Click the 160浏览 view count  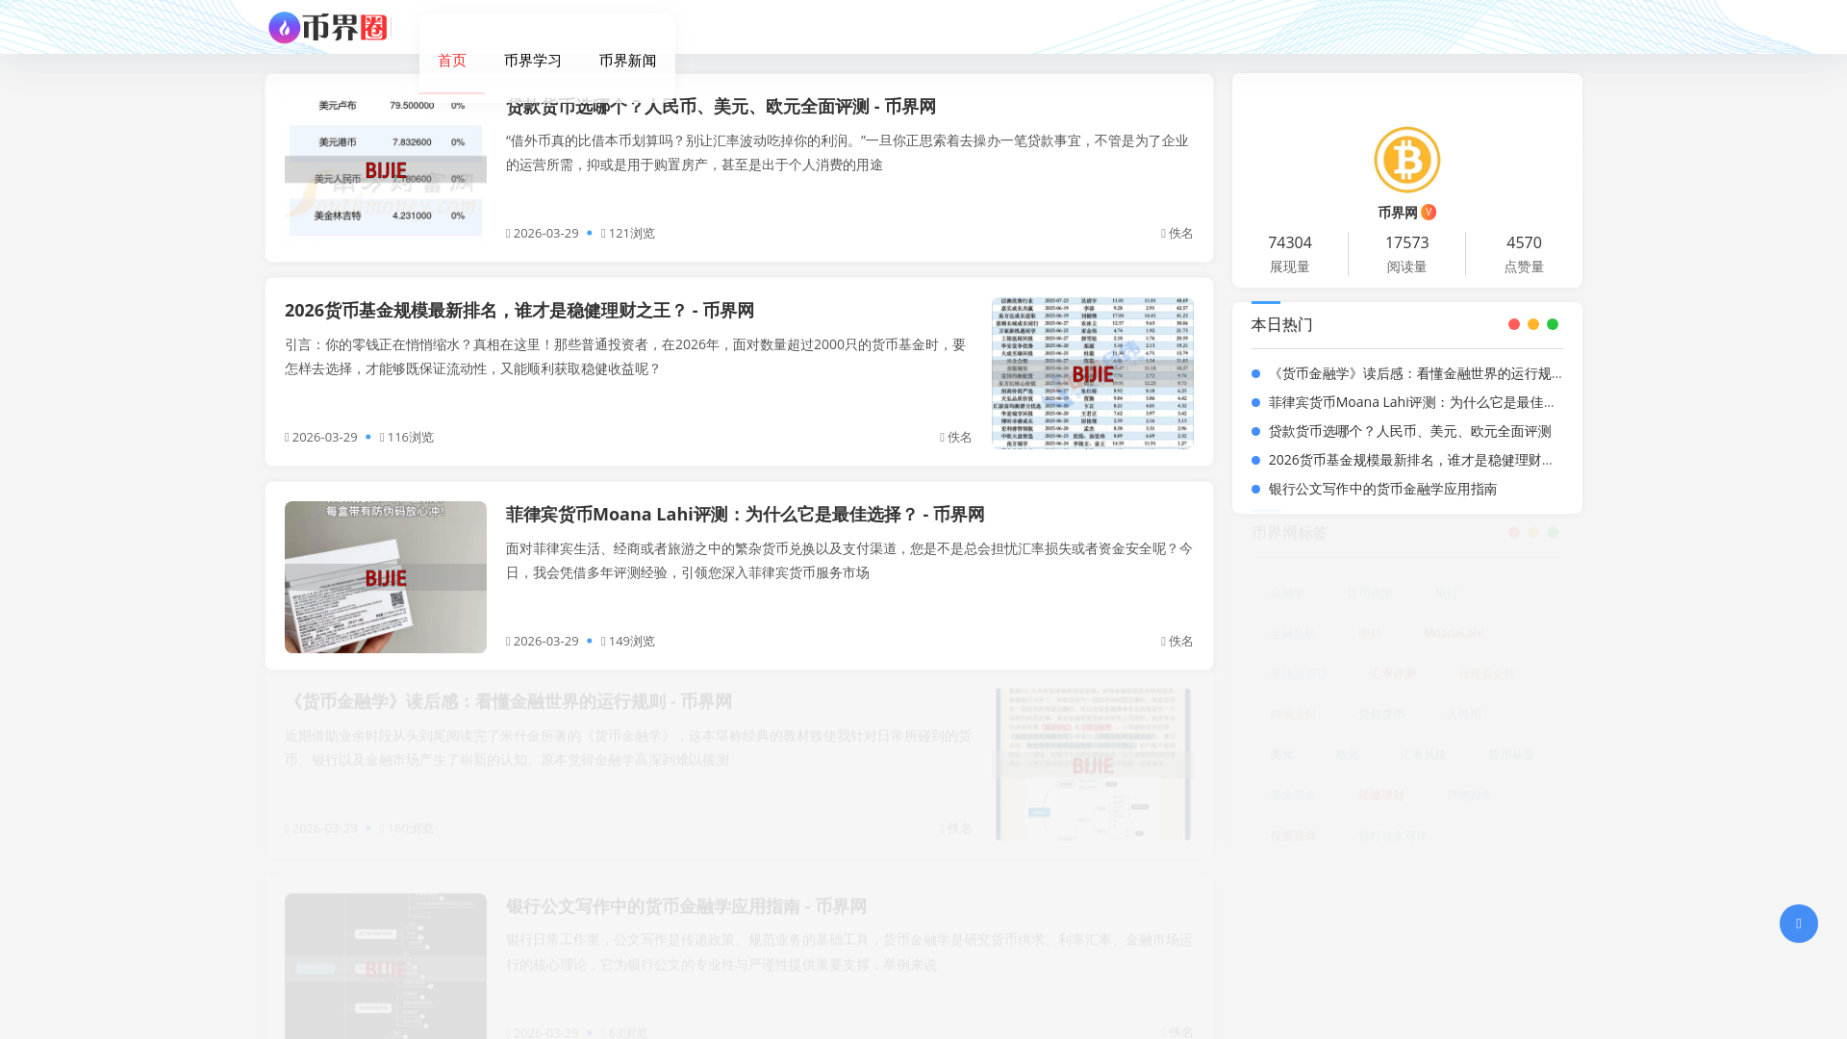click(407, 828)
